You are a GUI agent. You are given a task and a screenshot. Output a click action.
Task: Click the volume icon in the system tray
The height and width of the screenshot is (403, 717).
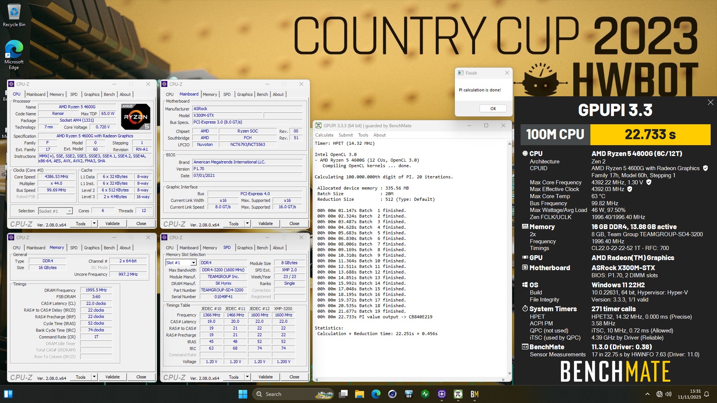668,394
